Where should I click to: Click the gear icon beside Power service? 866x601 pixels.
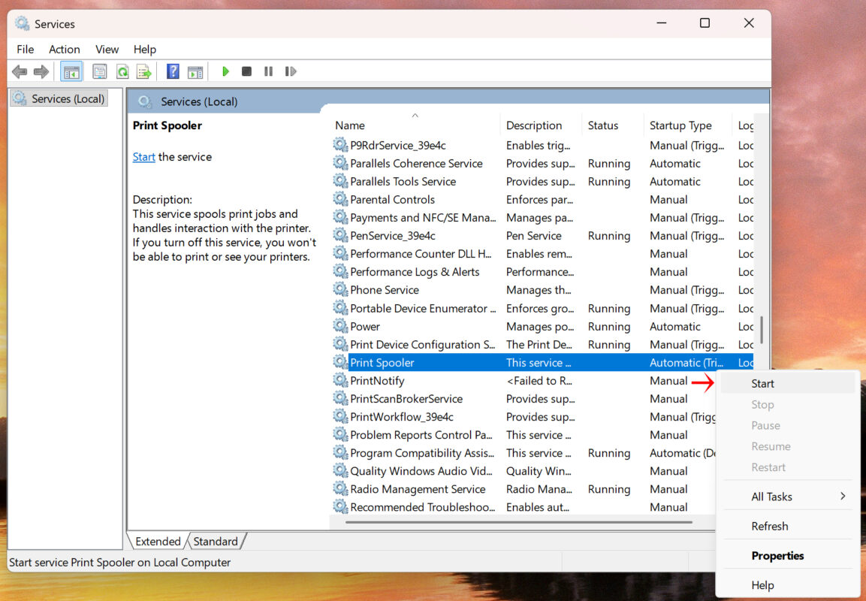(x=340, y=326)
